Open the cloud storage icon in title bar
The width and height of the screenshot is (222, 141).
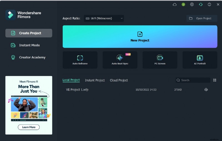coord(175,4)
